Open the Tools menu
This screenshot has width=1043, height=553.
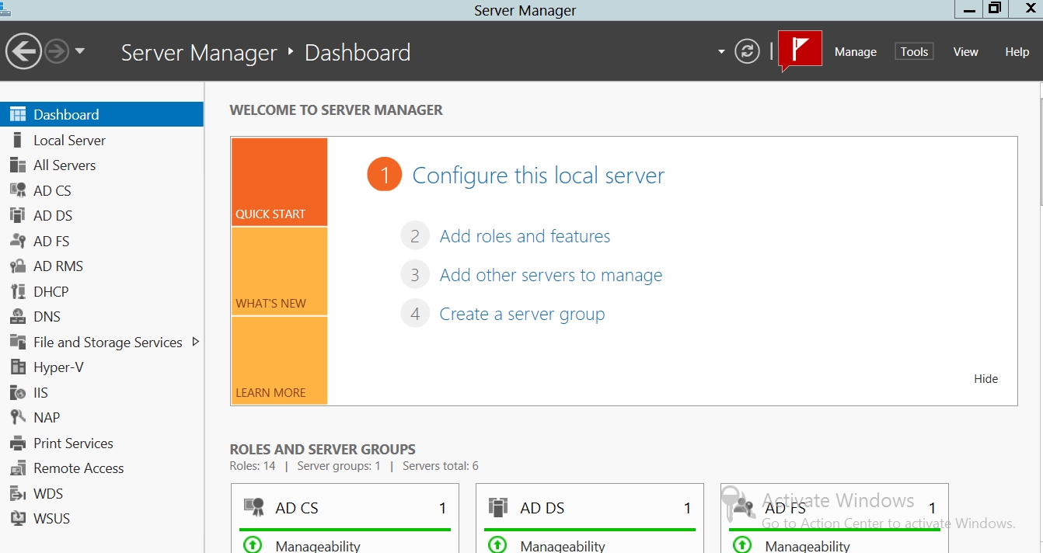914,52
